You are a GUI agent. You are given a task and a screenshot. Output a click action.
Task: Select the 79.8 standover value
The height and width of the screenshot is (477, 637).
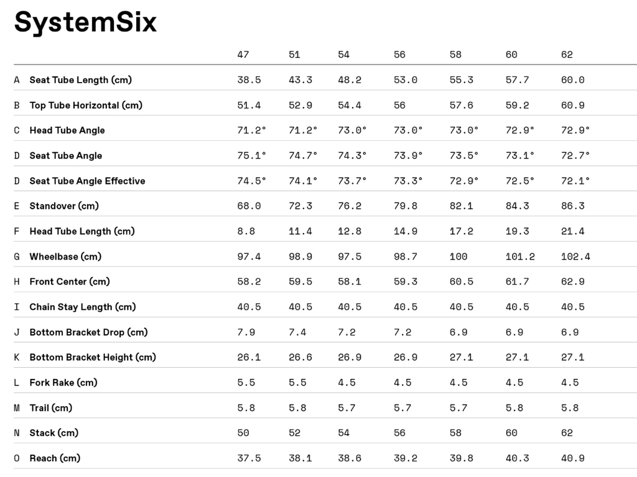(x=406, y=206)
